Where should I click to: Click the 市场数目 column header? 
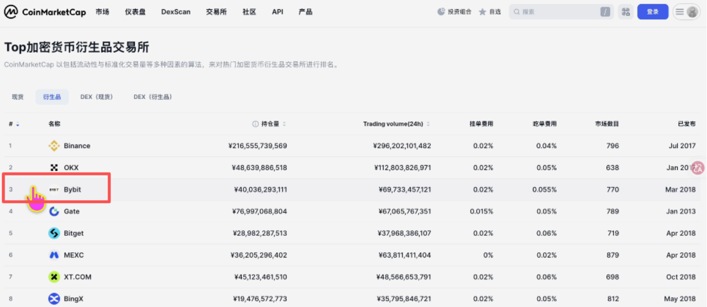[x=607, y=124]
